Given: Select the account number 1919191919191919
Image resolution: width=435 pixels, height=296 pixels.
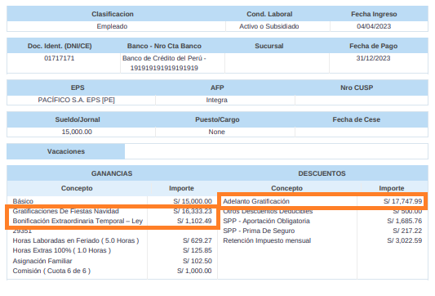Looking at the screenshot, I should point(164,68).
